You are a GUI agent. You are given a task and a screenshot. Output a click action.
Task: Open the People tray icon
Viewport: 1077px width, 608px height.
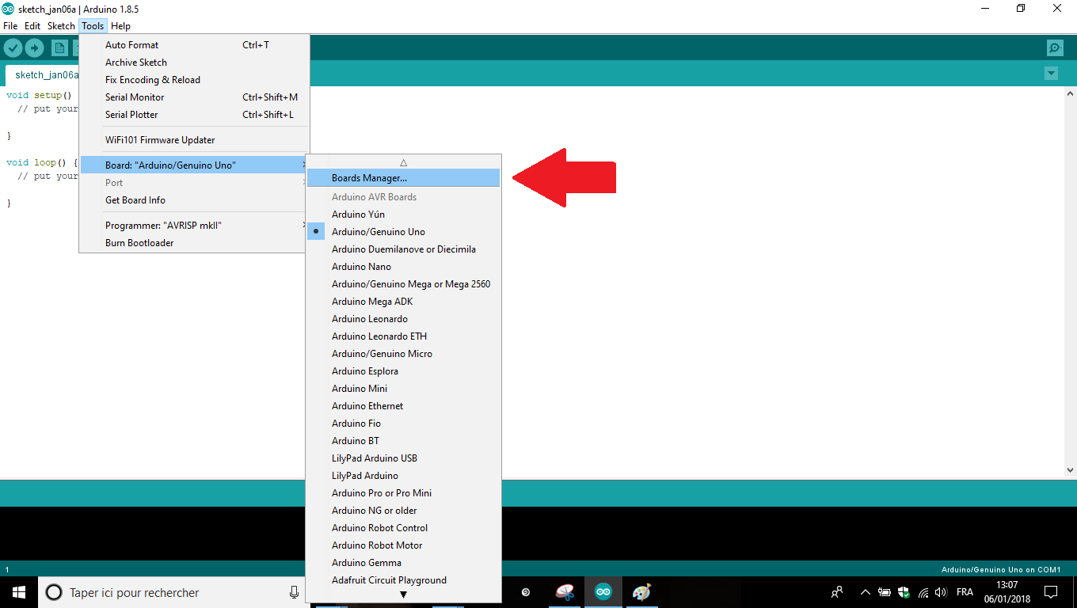[x=837, y=592]
